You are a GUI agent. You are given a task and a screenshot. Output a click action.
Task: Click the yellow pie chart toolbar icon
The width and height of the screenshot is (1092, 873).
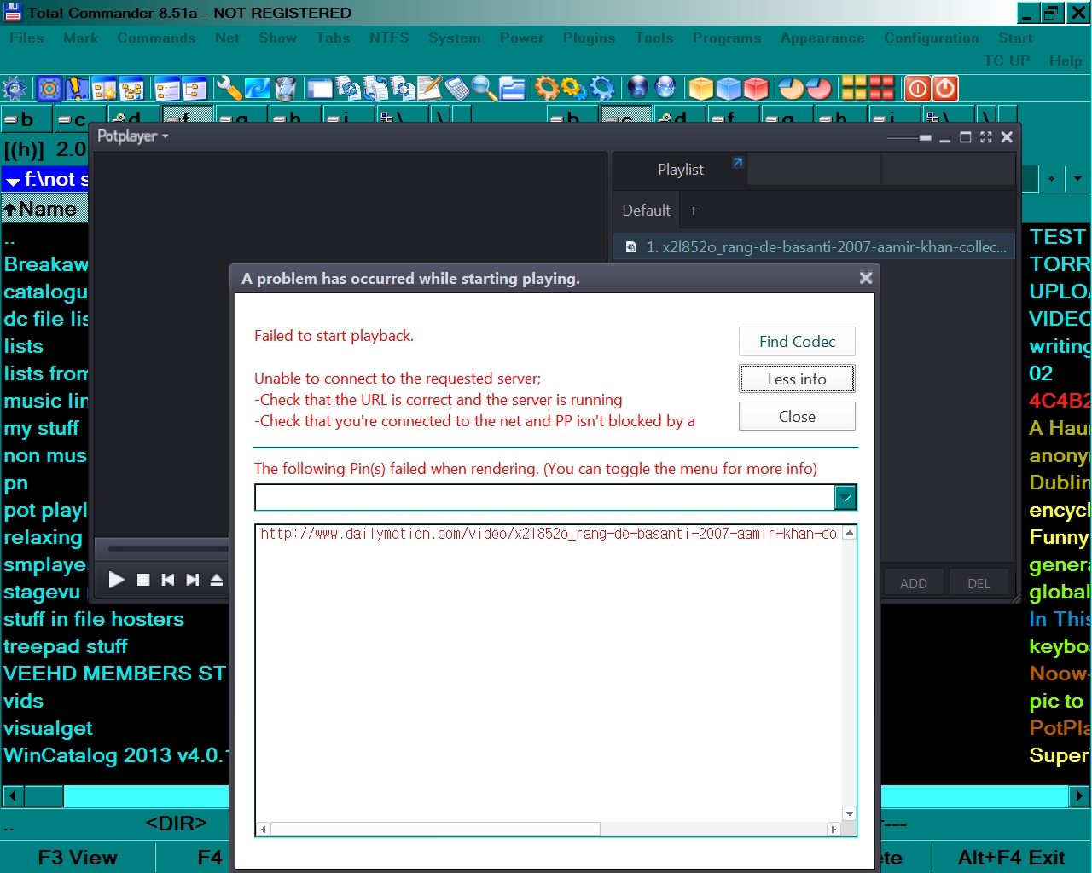pyautogui.click(x=792, y=88)
